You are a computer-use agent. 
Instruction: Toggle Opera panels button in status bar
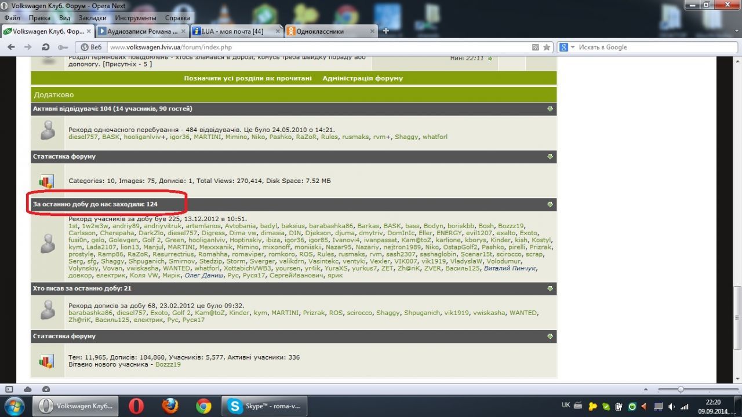[x=9, y=389]
